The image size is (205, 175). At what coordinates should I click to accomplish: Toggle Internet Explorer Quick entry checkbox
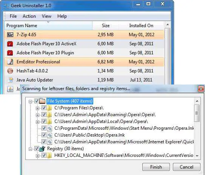point(44,142)
